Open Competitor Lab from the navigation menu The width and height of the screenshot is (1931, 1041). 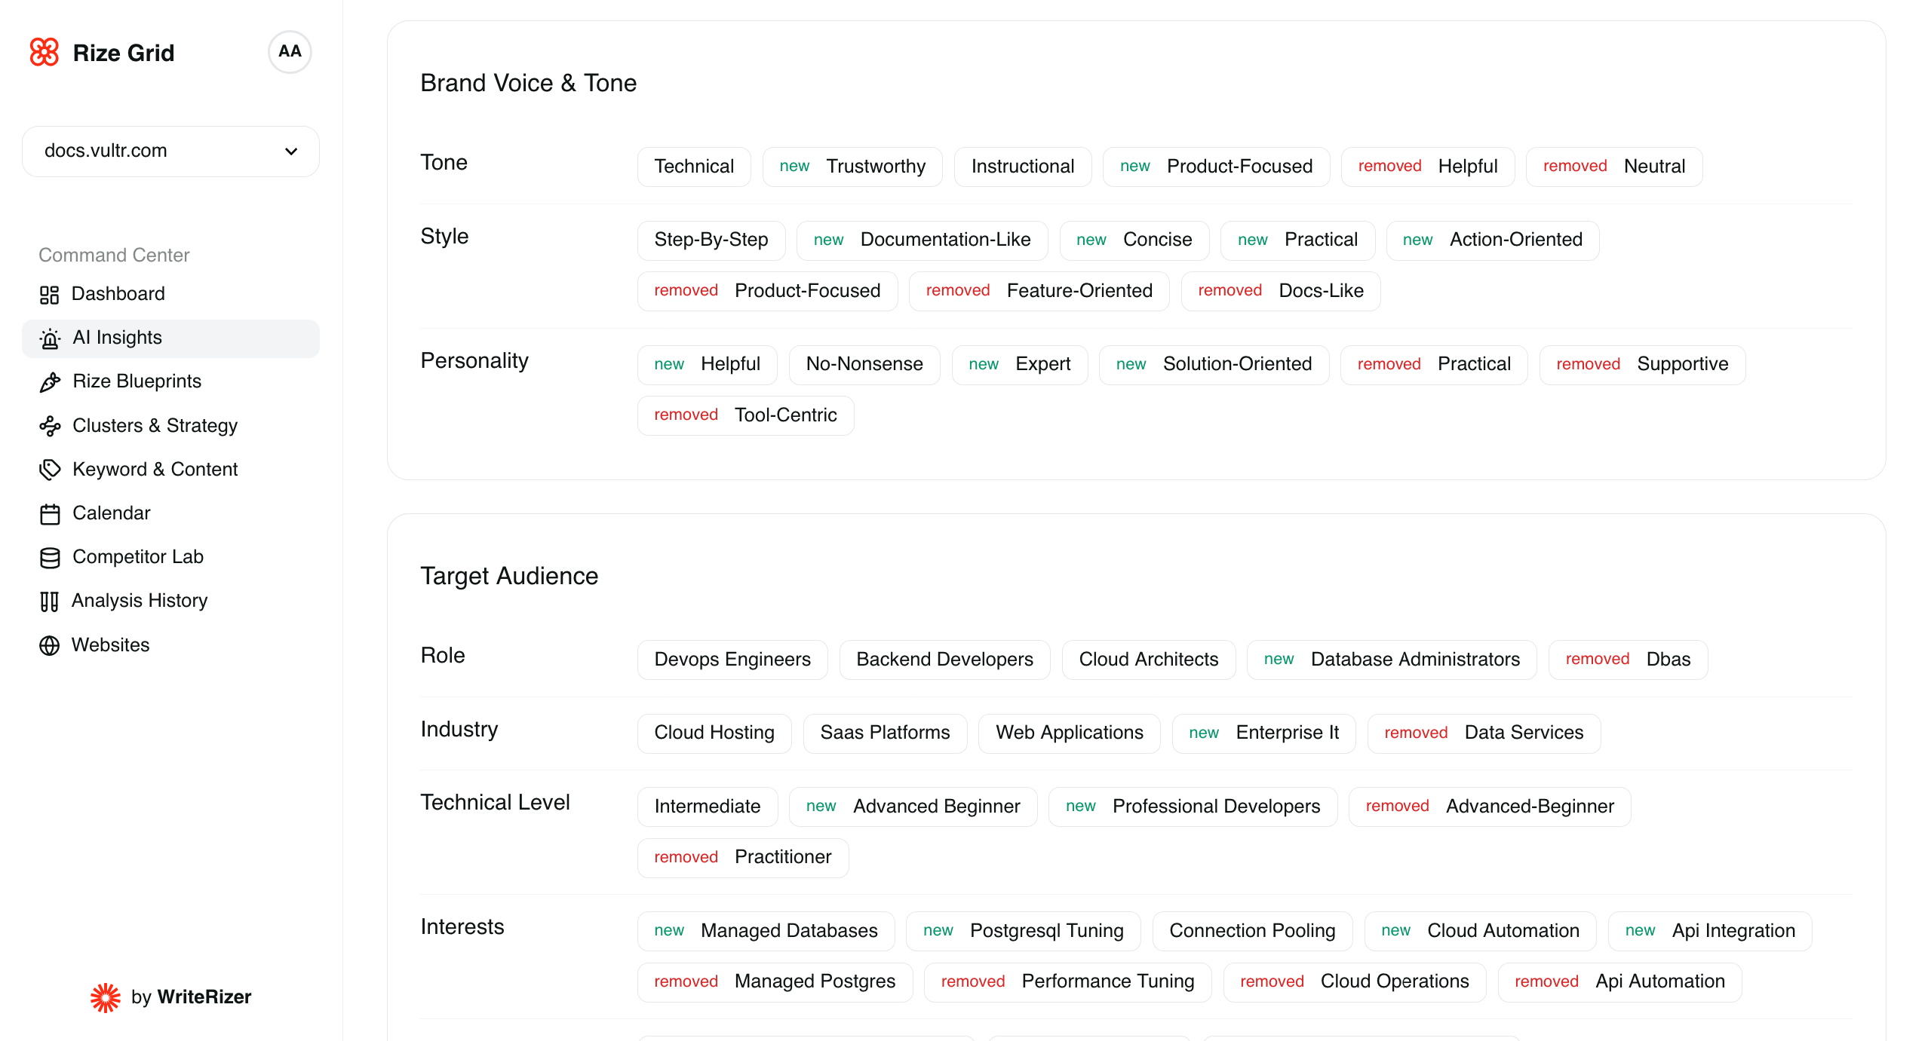tap(138, 557)
